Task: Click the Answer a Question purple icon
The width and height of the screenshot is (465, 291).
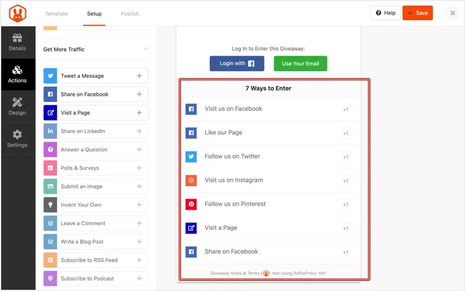Action: pyautogui.click(x=50, y=149)
